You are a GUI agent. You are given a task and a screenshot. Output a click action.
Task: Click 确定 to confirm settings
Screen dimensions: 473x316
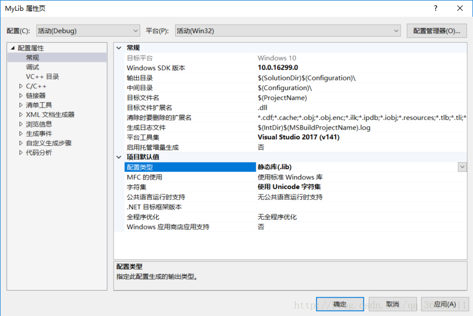pos(340,304)
